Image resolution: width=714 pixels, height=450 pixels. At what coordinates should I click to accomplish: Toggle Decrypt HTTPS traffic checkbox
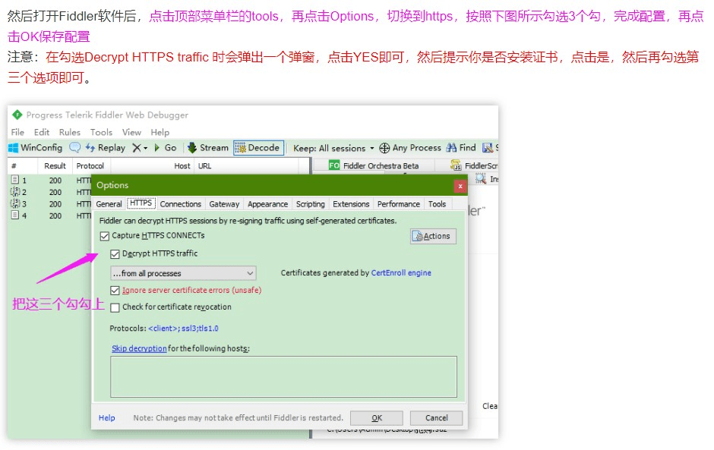pos(115,254)
